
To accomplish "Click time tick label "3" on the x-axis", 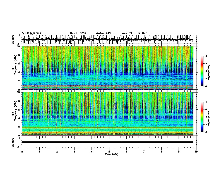I will pos(74,152).
